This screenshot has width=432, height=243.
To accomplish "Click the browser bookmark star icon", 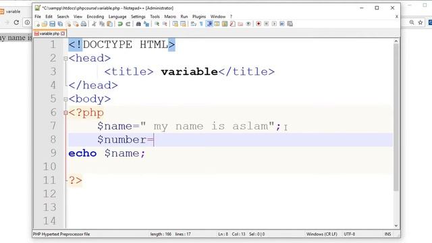I will coord(420,22).
